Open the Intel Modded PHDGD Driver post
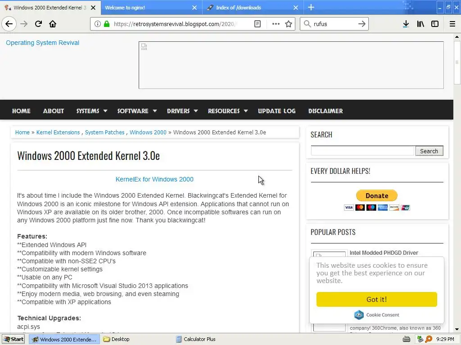Screen dimensions: 461x345 (384, 252)
